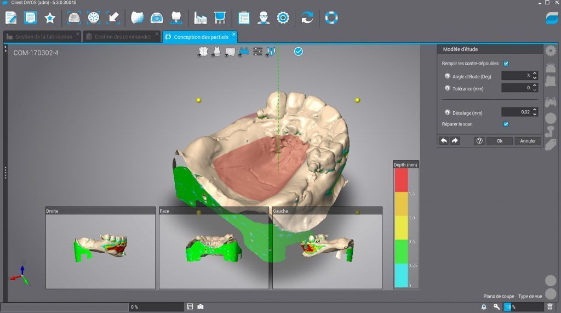Viewport: 561px width, 313px height.
Task: Click the question mark help button
Action: click(x=479, y=141)
